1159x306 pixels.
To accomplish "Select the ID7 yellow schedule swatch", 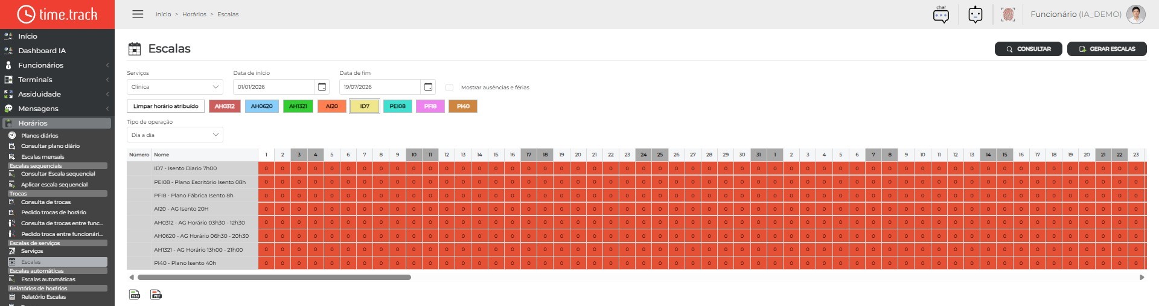I will (x=365, y=106).
